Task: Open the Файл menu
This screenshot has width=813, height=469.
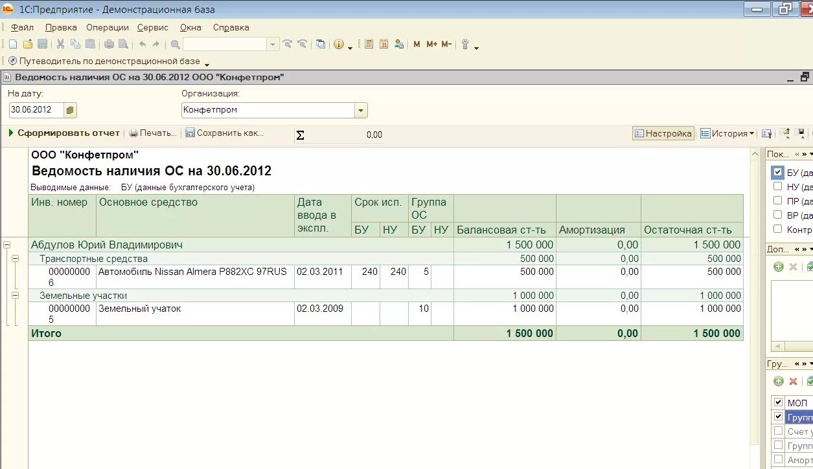Action: [x=22, y=27]
